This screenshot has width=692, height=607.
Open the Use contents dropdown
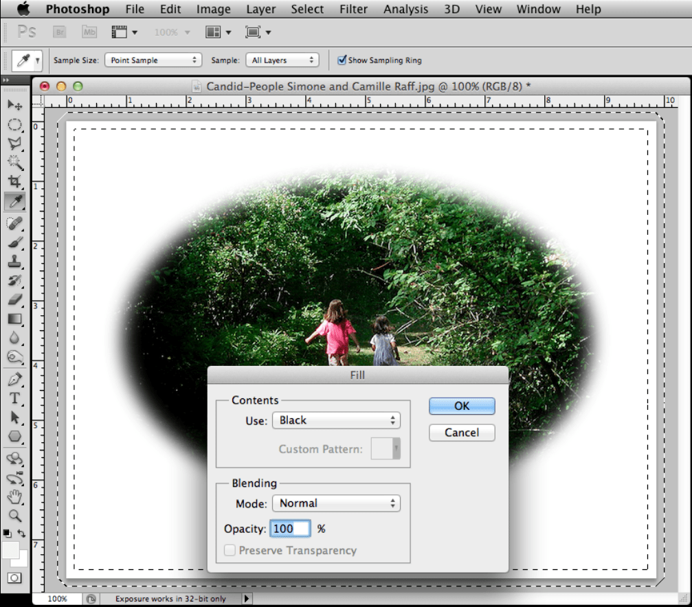click(336, 420)
